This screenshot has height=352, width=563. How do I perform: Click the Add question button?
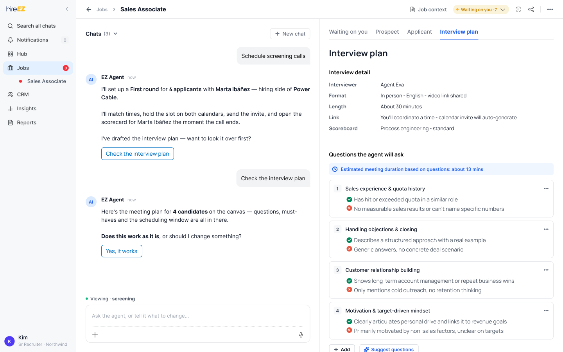pyautogui.click(x=342, y=349)
